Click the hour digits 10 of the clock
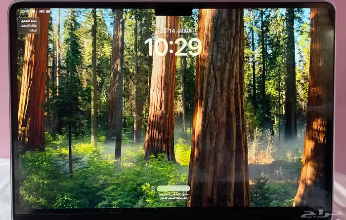The width and height of the screenshot is (346, 220). tap(156, 47)
